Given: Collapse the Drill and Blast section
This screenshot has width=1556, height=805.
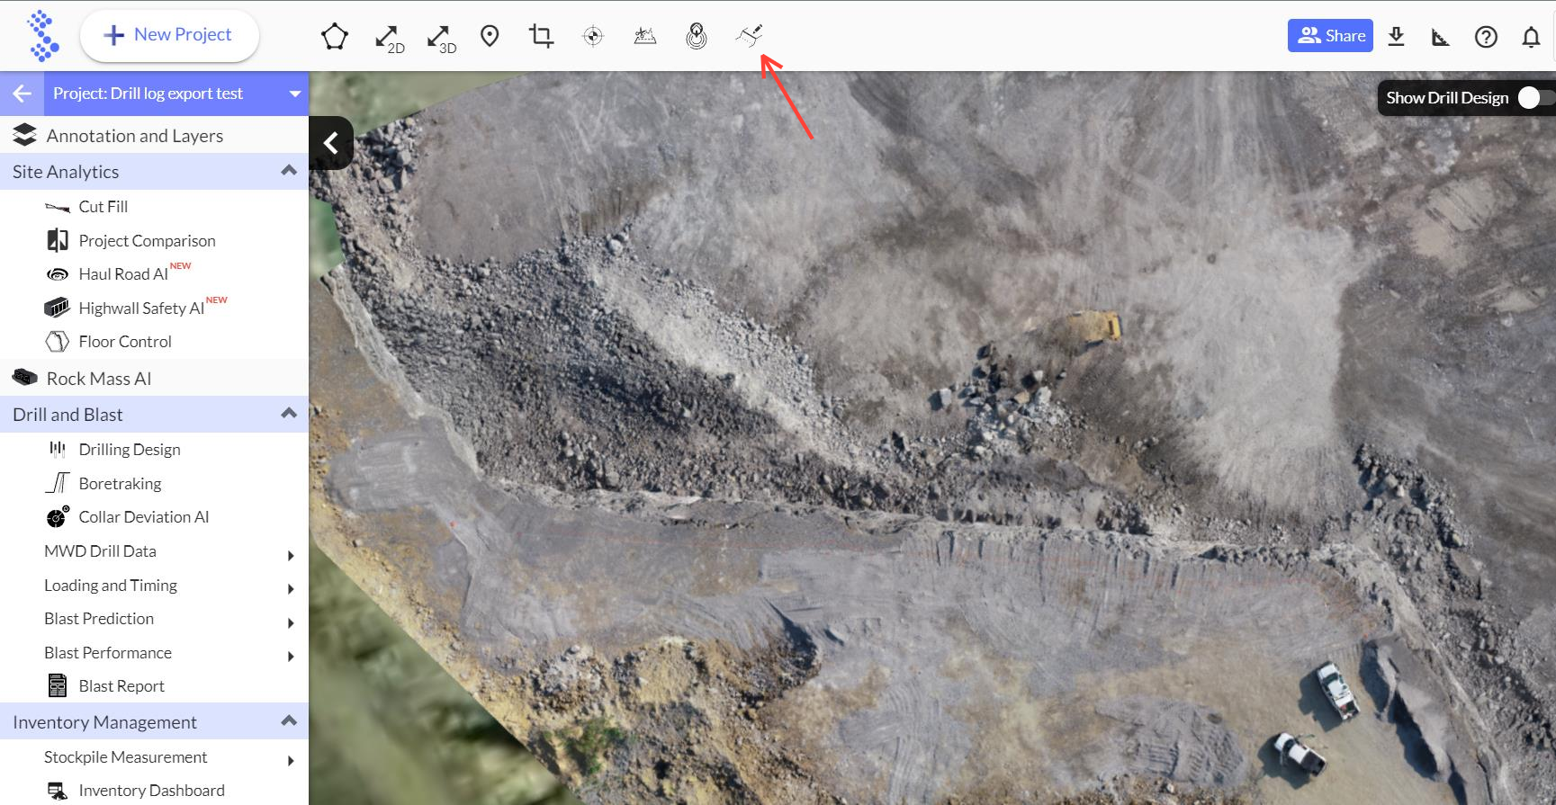Looking at the screenshot, I should point(289,414).
